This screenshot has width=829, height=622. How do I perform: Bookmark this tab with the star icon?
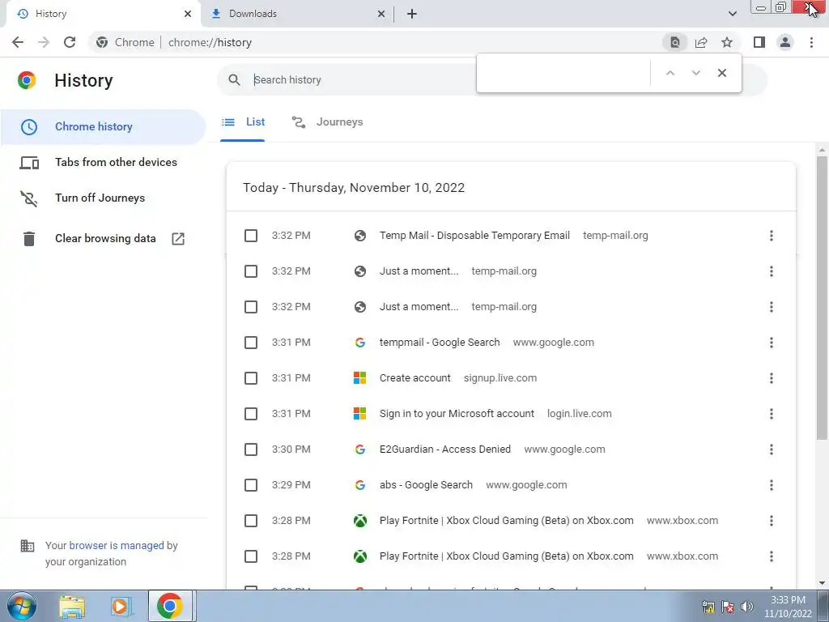pyautogui.click(x=727, y=42)
